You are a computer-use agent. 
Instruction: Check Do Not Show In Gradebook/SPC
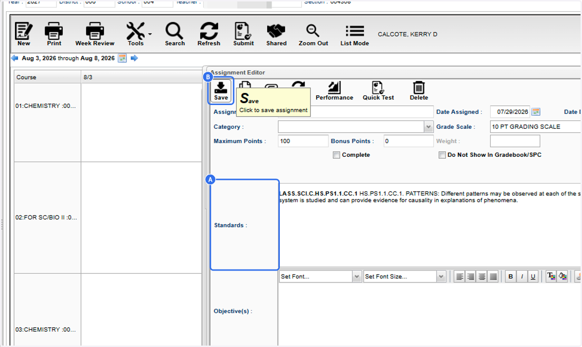coord(442,155)
